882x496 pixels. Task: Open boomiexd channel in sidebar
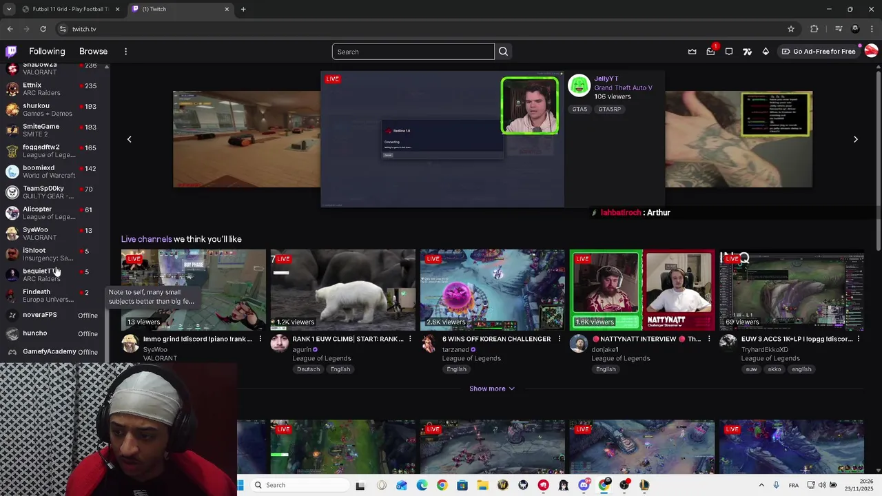(53, 172)
